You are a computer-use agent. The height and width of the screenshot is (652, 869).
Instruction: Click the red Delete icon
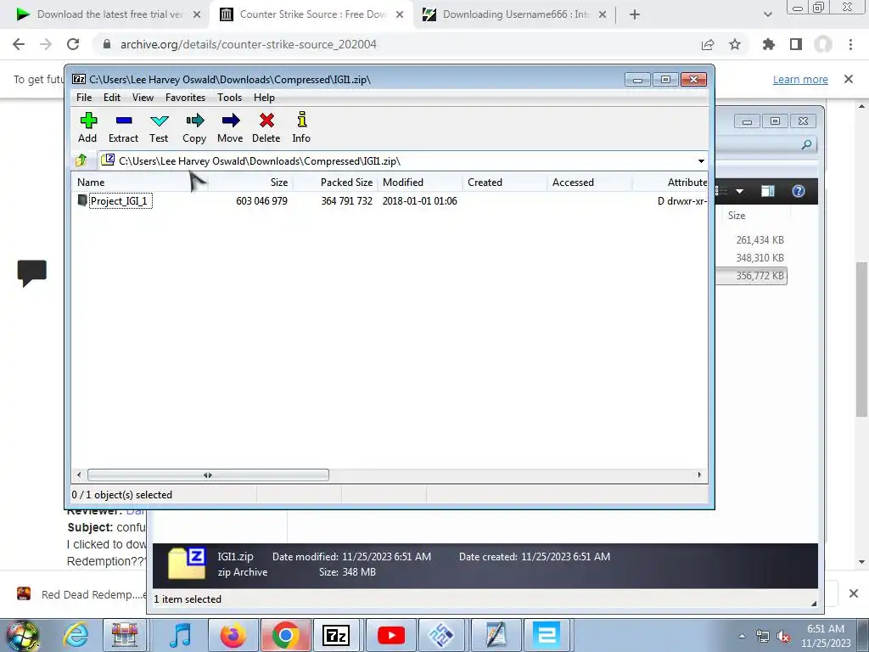[x=266, y=127]
